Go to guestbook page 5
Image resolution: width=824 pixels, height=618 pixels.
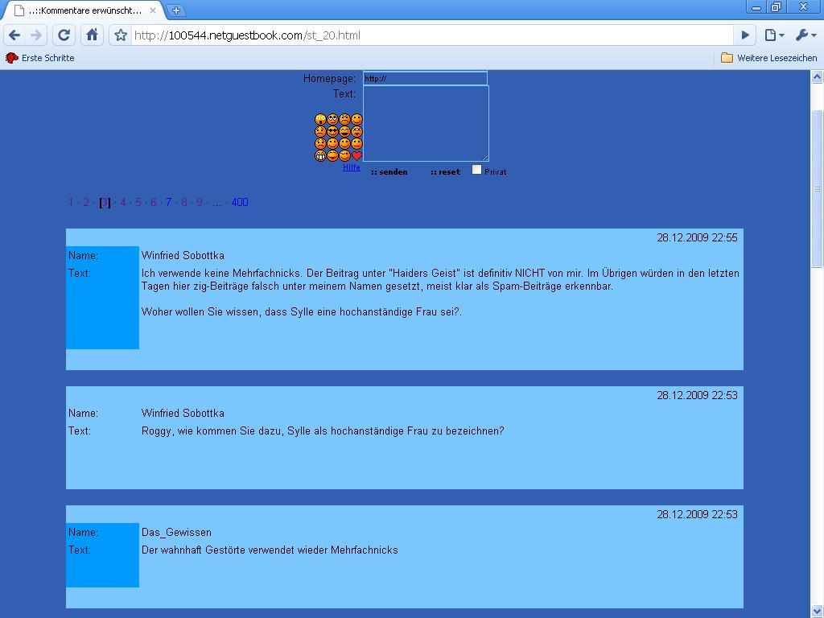138,202
